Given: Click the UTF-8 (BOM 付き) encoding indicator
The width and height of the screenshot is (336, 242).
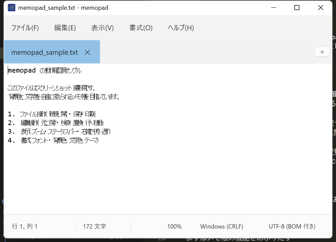Looking at the screenshot, I should tap(292, 226).
